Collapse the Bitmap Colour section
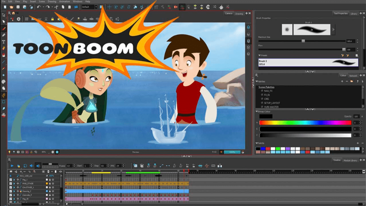This screenshot has height=206, width=366. pos(257,112)
